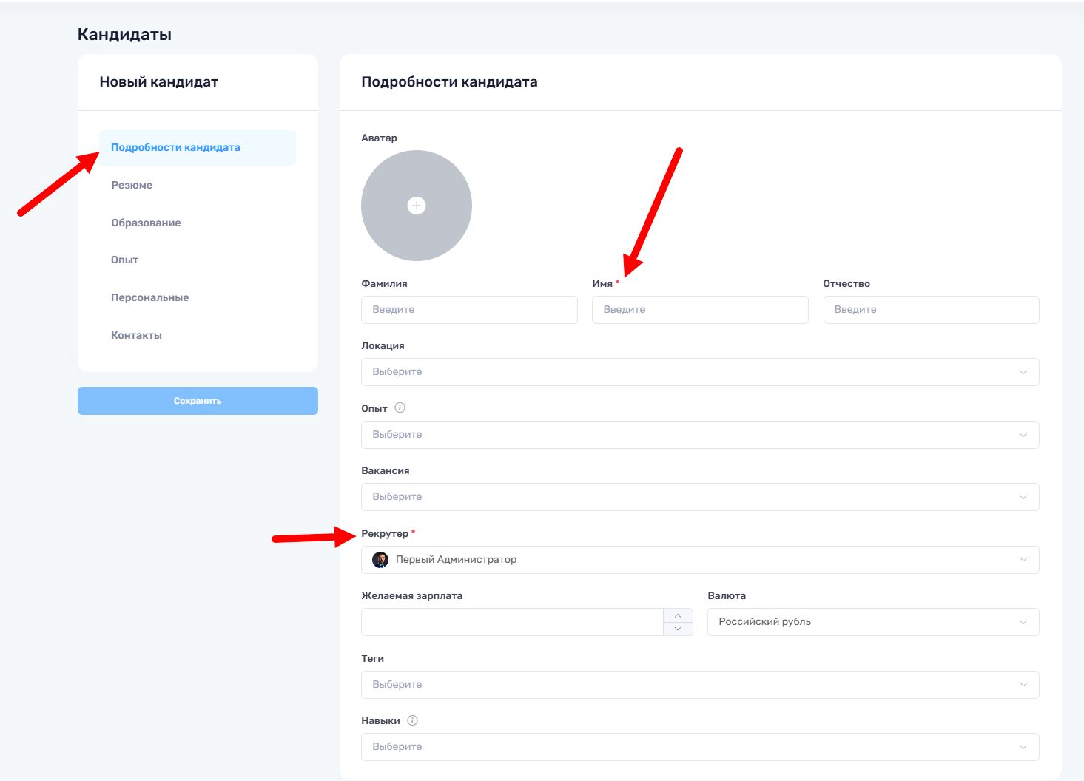Image resolution: width=1084 pixels, height=781 pixels.
Task: Click info icon next to Навыки label
Action: click(412, 720)
